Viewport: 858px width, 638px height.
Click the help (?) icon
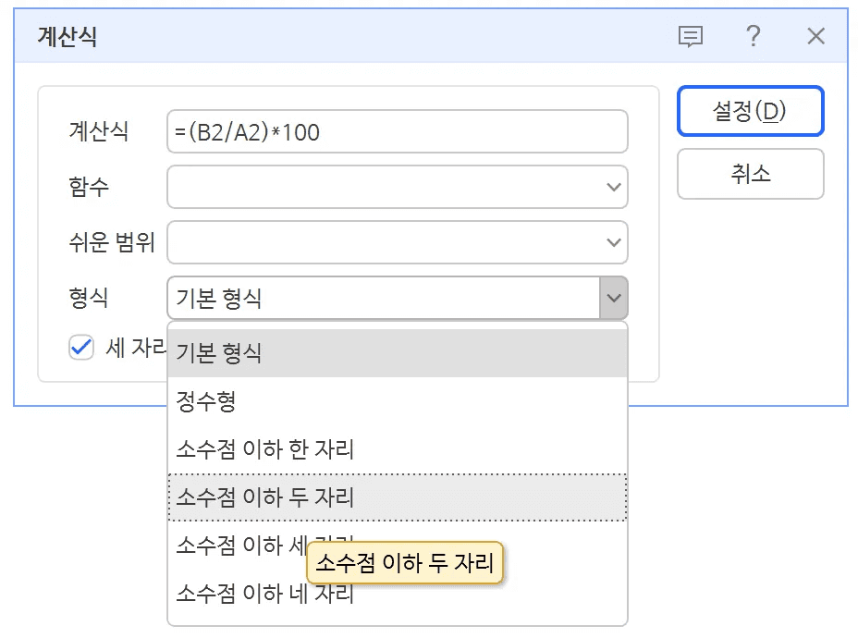point(754,36)
